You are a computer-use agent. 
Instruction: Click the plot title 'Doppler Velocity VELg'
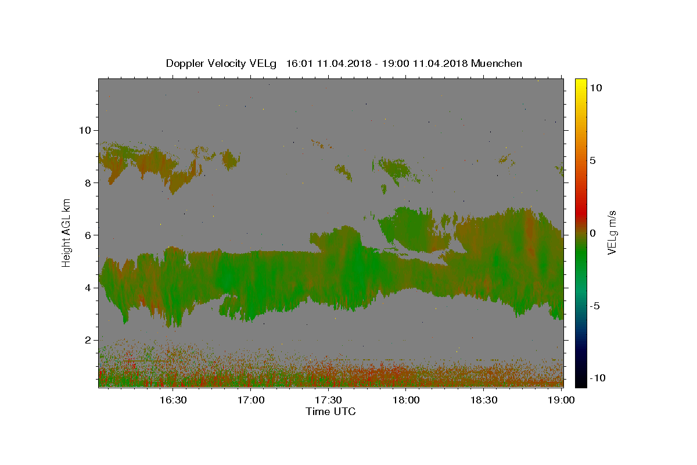pos(222,63)
